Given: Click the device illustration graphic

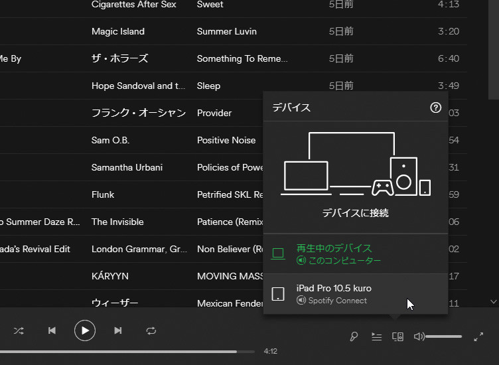Looking at the screenshot, I should point(356,164).
